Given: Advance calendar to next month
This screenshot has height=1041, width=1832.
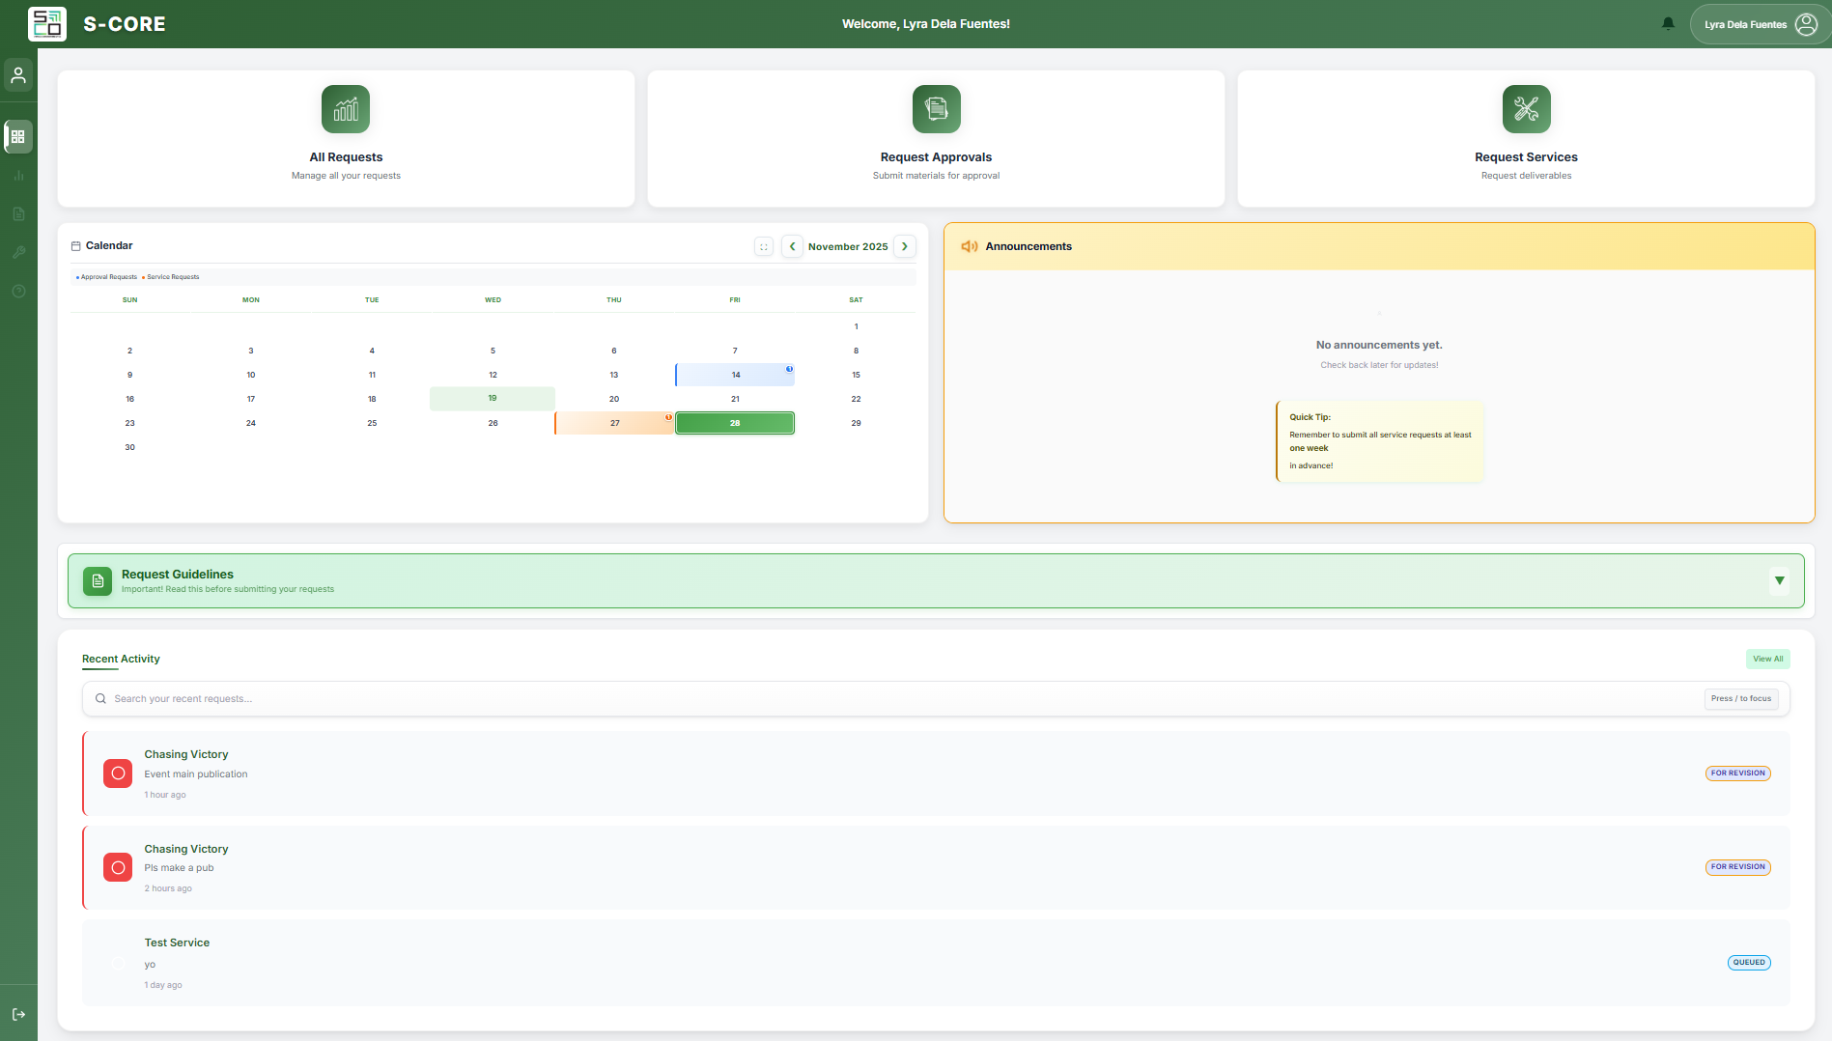Looking at the screenshot, I should tap(905, 246).
